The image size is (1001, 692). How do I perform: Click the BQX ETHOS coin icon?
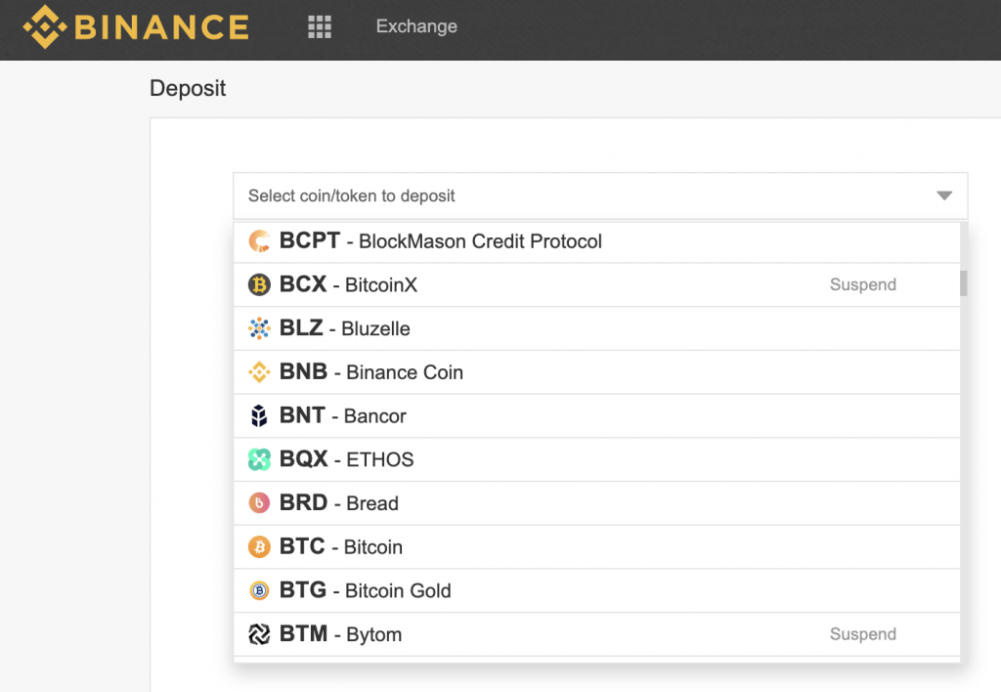259,459
